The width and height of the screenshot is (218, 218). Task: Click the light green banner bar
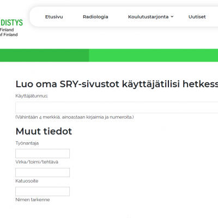(x=154, y=55)
